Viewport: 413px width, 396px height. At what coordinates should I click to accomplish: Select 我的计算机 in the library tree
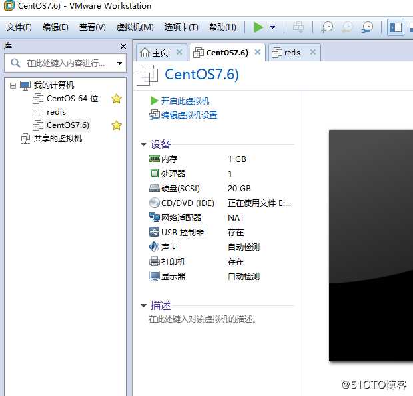click(x=54, y=85)
